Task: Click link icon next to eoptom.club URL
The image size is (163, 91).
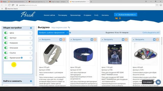Action: tap(69, 28)
